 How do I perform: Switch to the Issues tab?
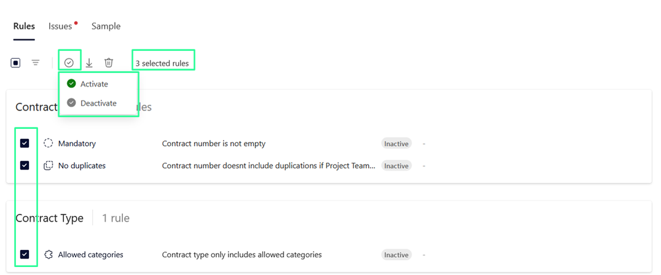[x=60, y=26]
